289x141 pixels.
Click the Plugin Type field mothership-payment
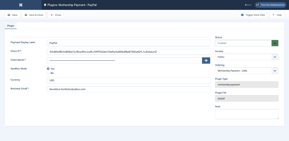pos(247,85)
